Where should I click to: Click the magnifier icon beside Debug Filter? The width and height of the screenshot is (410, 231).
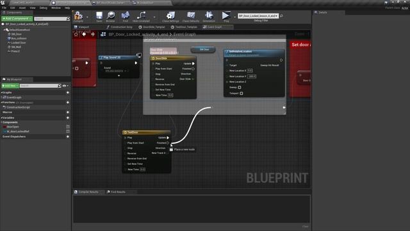(281, 16)
